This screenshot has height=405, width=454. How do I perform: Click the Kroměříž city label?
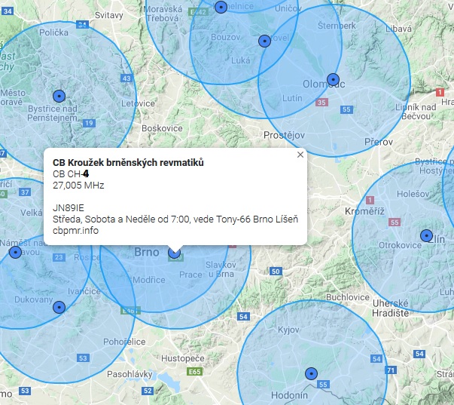(364, 211)
